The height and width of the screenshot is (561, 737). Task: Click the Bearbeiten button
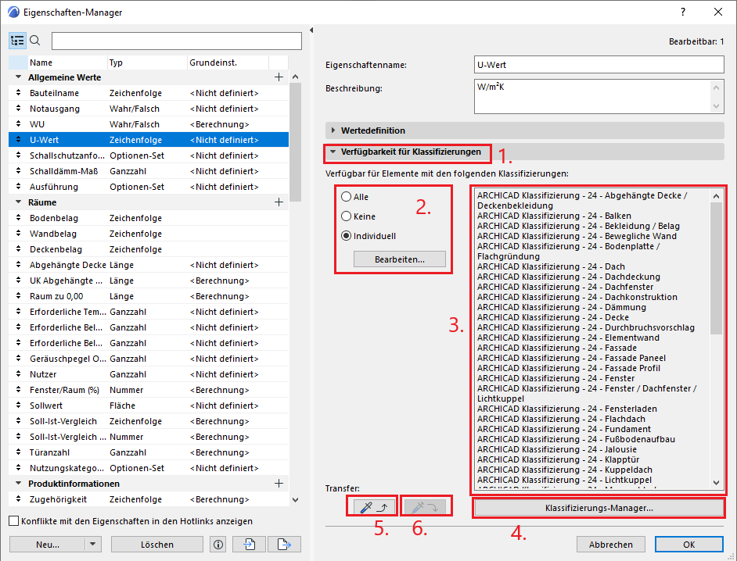[x=399, y=259]
